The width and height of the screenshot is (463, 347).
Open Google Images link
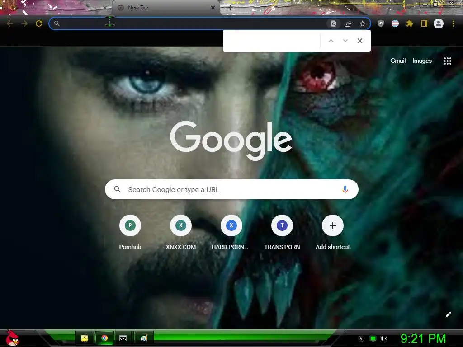point(422,61)
